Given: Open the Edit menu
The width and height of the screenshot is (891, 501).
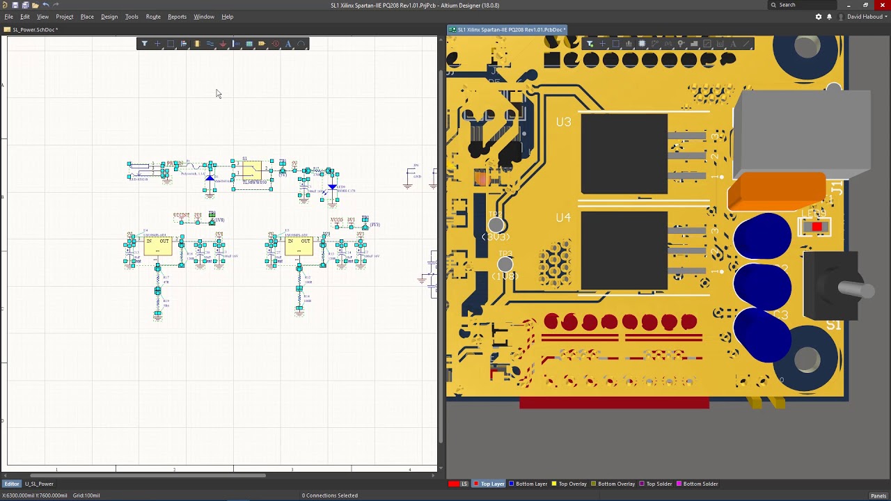Looking at the screenshot, I should 25,17.
